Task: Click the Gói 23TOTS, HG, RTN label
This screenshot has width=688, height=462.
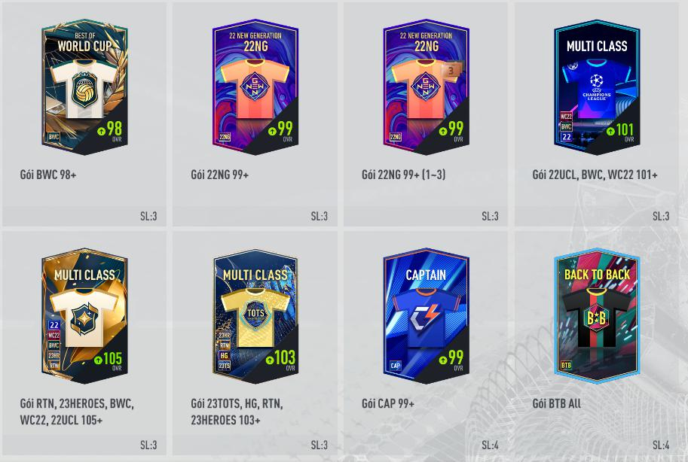Action: coord(237,403)
